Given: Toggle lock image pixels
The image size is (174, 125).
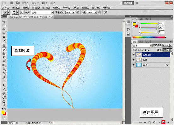Looking at the screenshot, I should pyautogui.click(x=142, y=50).
